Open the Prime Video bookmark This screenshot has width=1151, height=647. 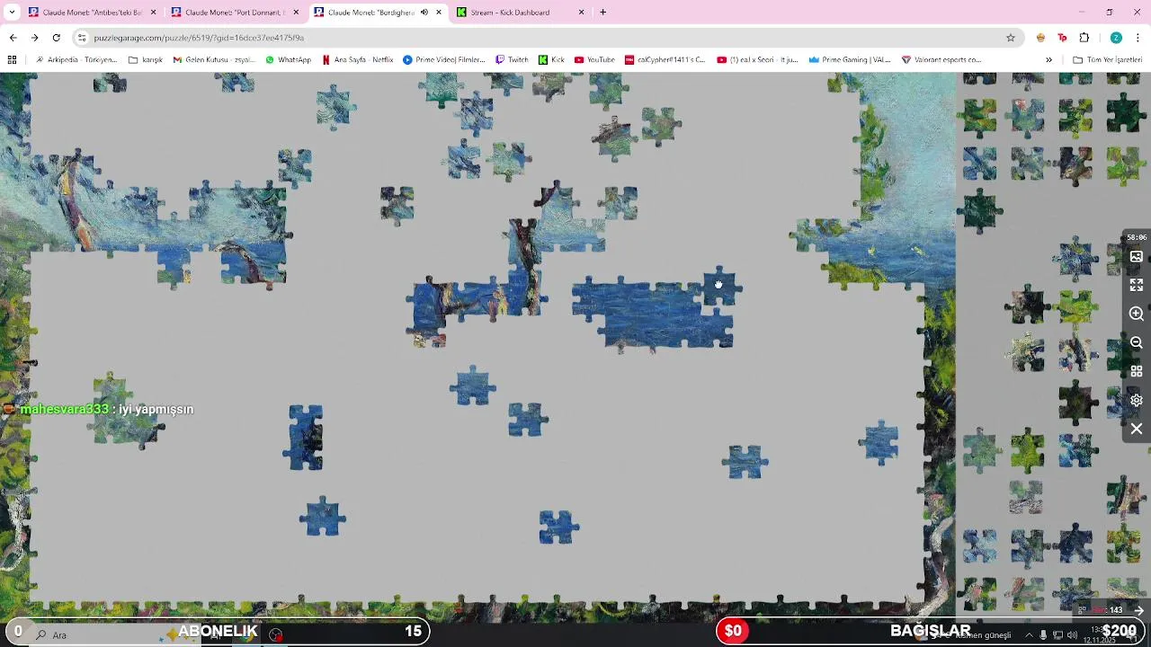click(444, 60)
